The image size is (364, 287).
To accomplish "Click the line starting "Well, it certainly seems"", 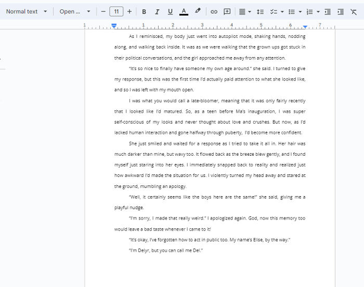I will click(217, 197).
